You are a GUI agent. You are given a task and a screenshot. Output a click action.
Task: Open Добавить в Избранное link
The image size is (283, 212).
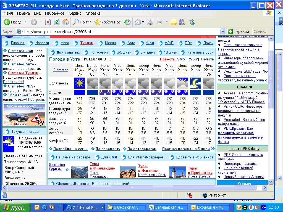coord(195,157)
